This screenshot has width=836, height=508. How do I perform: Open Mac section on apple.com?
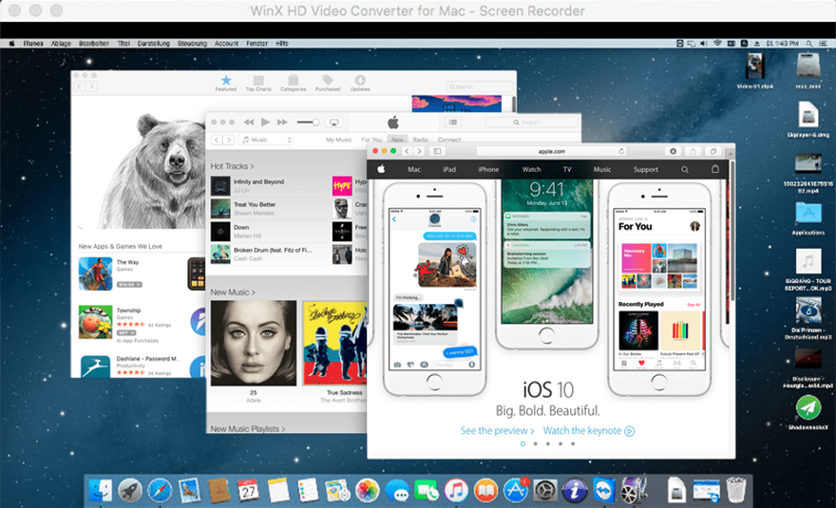pyautogui.click(x=414, y=170)
